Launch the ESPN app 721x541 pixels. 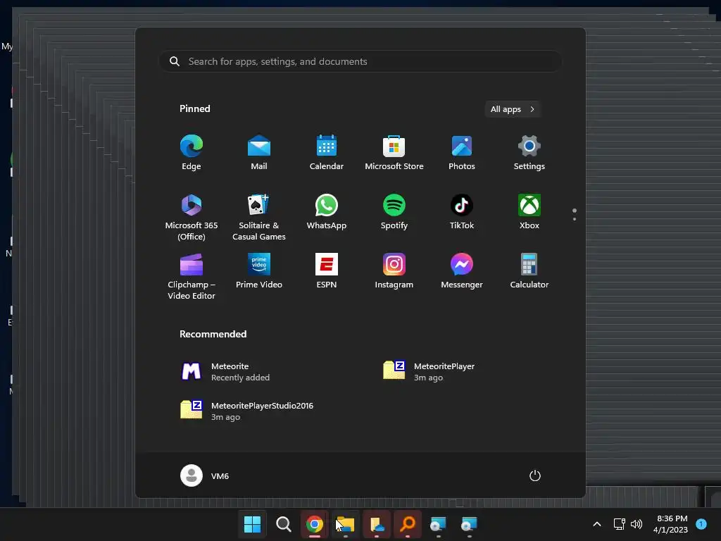tap(327, 271)
